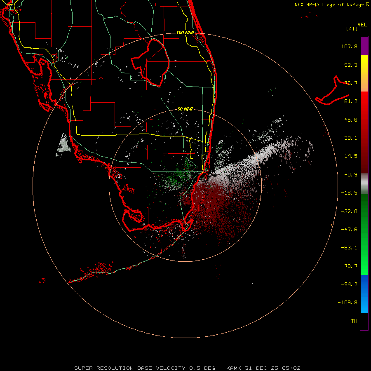Click the 50 NMI range ring label
The width and height of the screenshot is (371, 371).
(185, 109)
